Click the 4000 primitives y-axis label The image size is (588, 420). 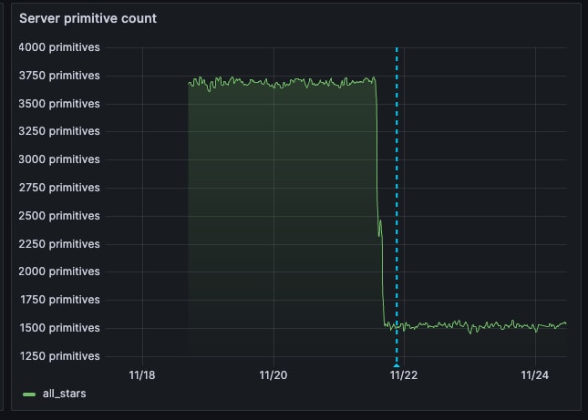click(58, 47)
